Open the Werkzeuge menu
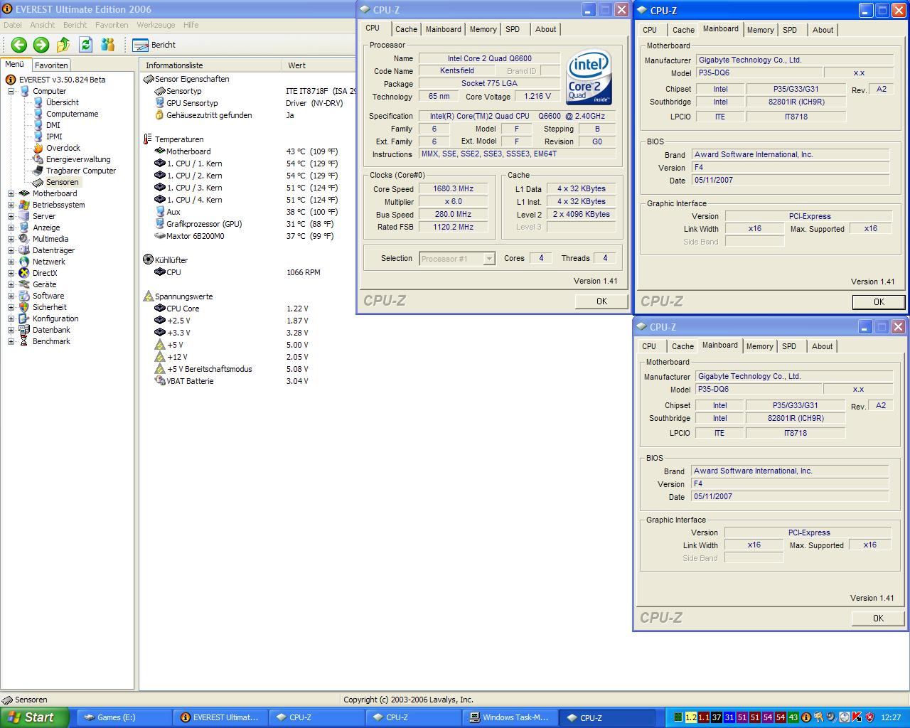 [156, 25]
